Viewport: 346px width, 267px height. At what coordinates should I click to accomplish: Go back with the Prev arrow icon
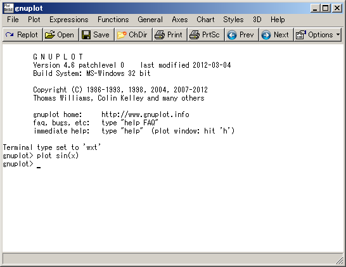[x=232, y=35]
